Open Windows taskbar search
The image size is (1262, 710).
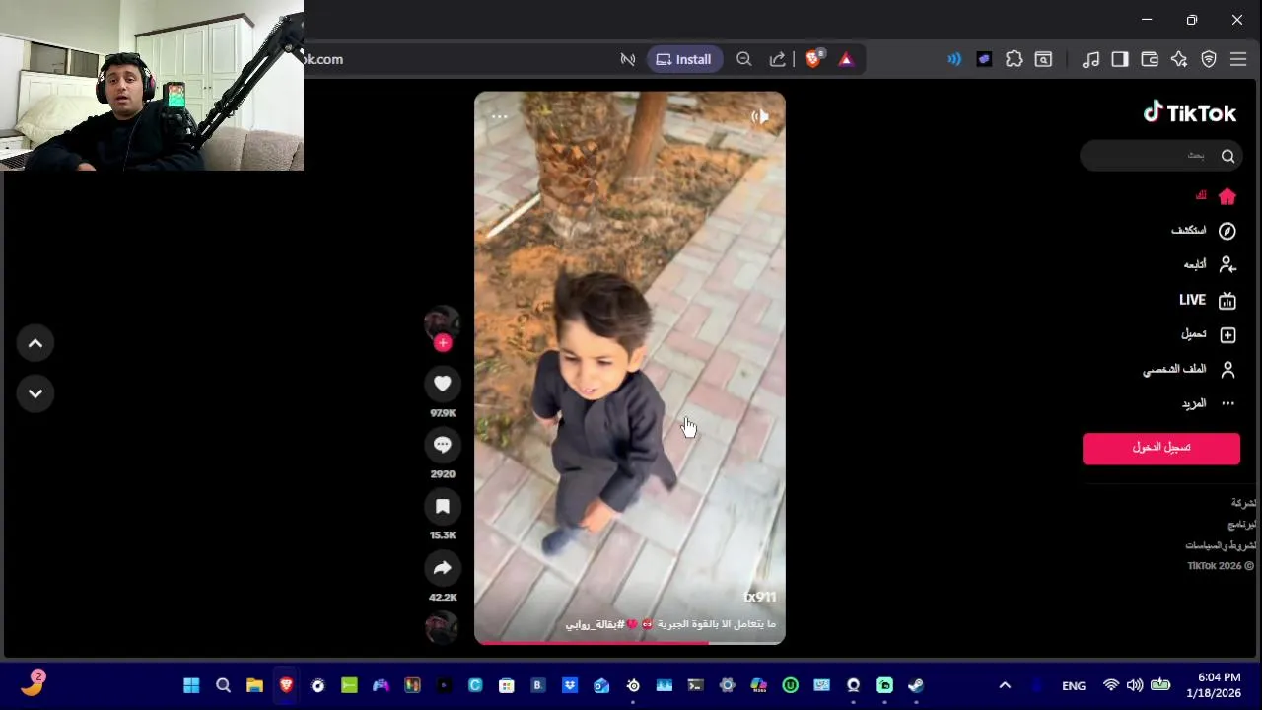[x=223, y=685]
